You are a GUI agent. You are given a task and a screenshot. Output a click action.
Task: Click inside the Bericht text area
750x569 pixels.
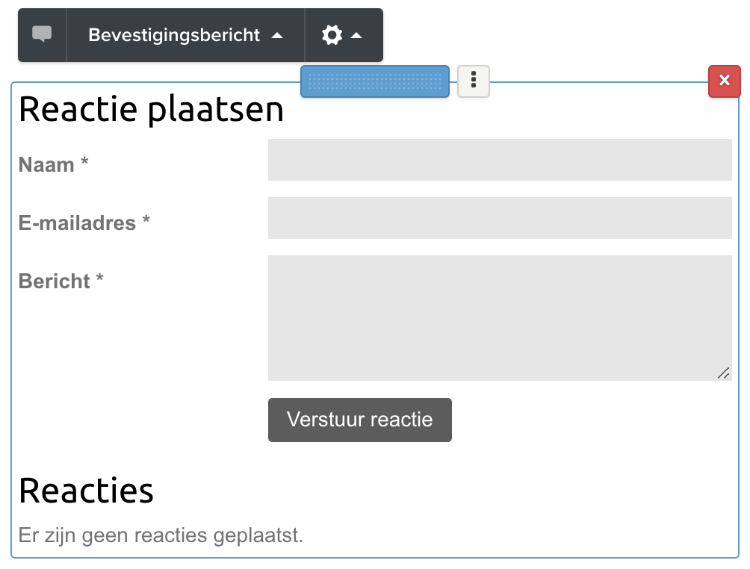click(x=499, y=317)
